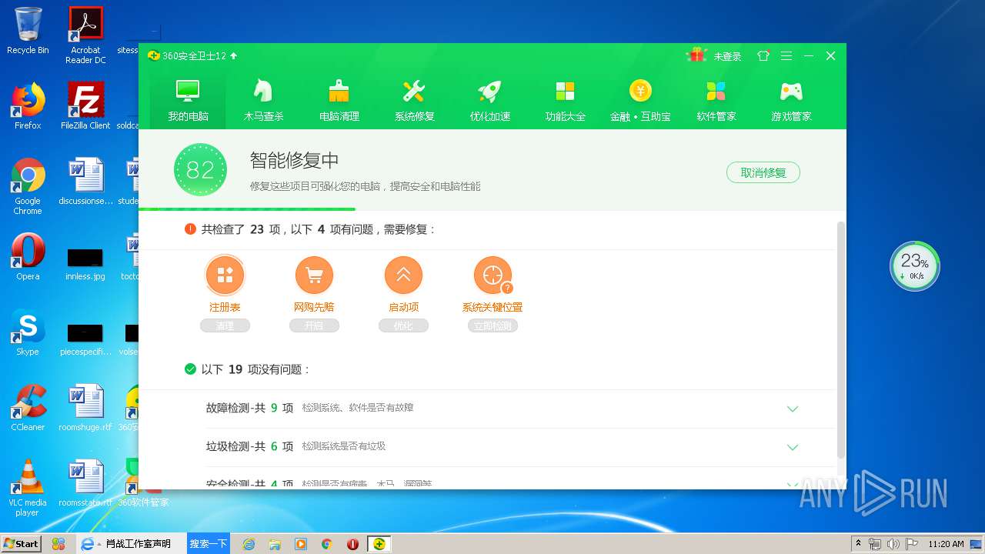985x554 pixels.
Task: Click the 360 Safe taskbar icon
Action: tap(379, 543)
